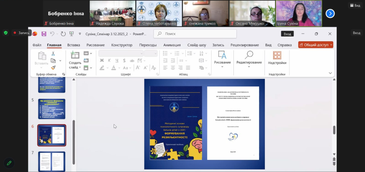Click the Save icon in title bar
The width and height of the screenshot is (365, 172).
click(x=44, y=34)
